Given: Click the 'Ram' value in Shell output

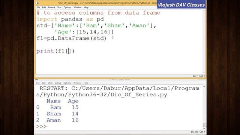Looking at the screenshot, I should pos(55,108).
